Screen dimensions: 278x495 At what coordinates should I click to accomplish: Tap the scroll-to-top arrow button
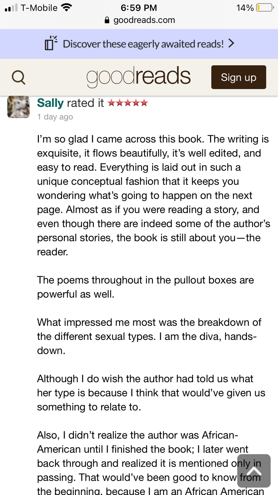pyautogui.click(x=254, y=471)
